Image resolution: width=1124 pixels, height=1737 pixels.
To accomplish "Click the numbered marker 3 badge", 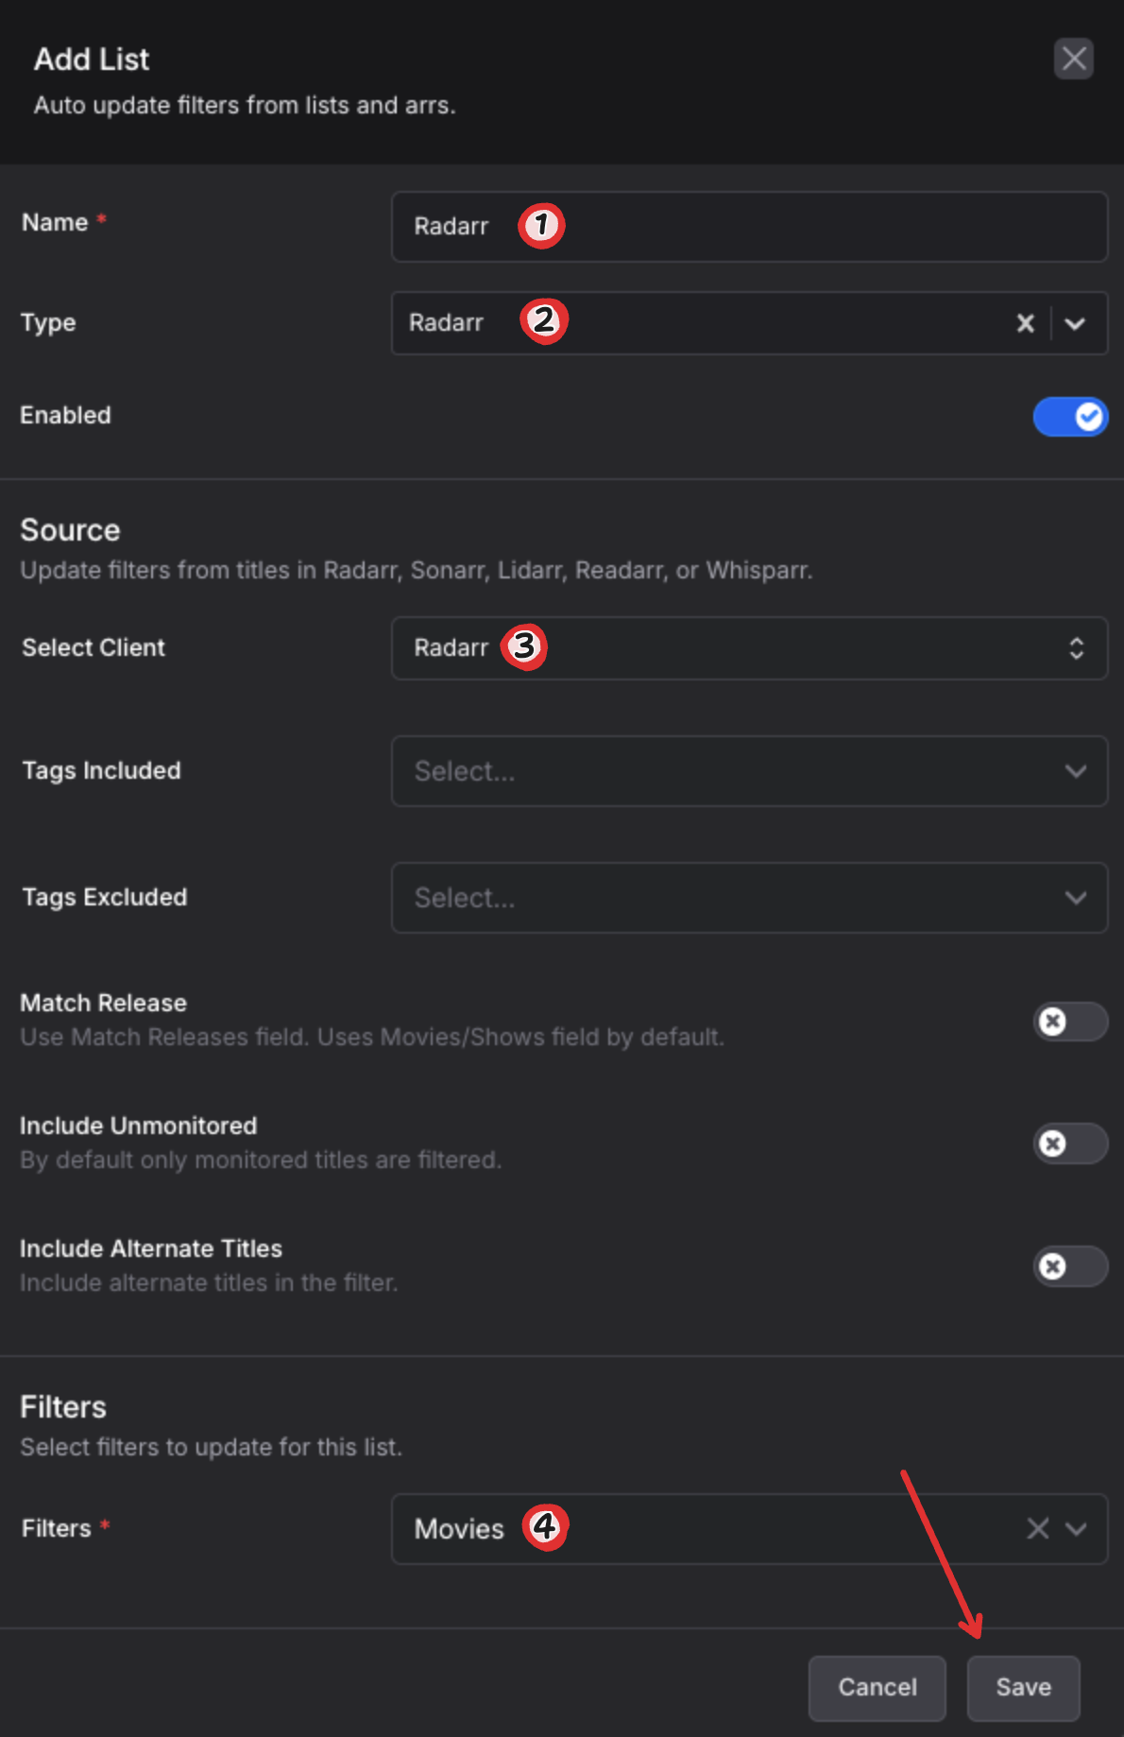I will (x=524, y=646).
